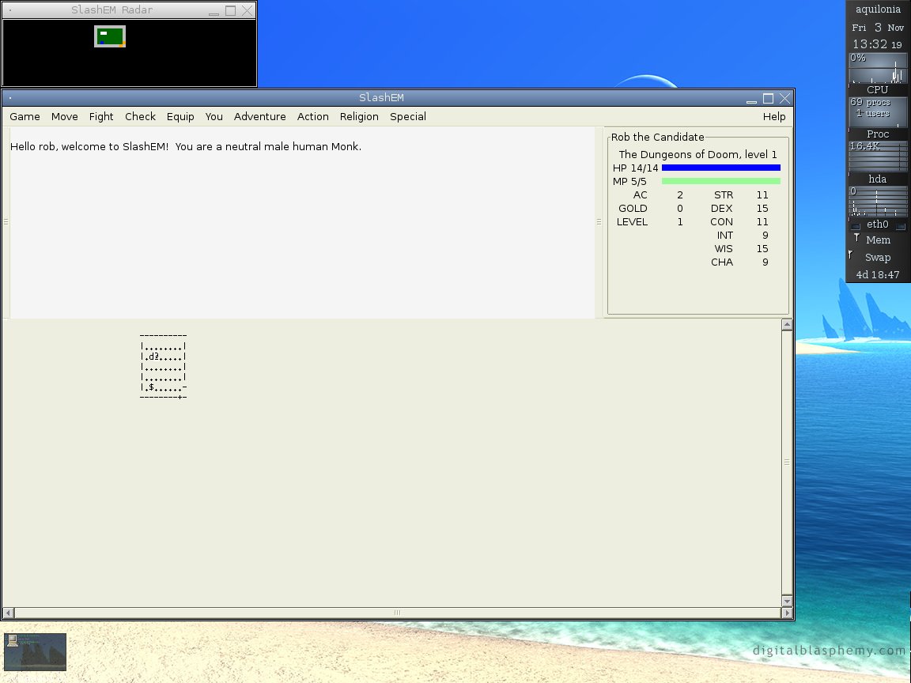Click the @ player character on the map
Image resolution: width=911 pixels, height=683 pixels.
coord(157,357)
